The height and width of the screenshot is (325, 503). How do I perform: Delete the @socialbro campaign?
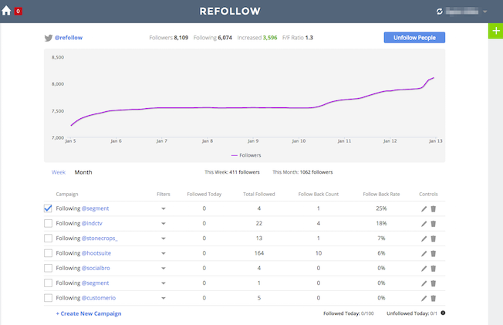pos(433,269)
